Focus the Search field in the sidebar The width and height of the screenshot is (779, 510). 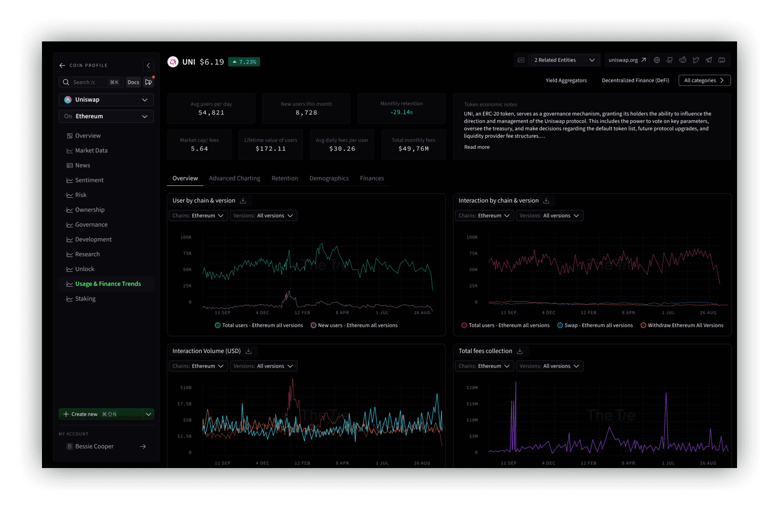click(x=91, y=82)
